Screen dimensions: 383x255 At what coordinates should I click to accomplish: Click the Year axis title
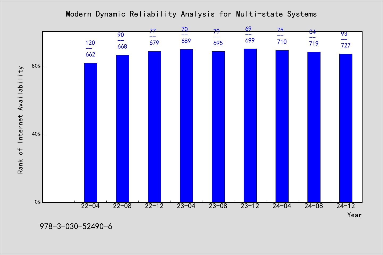354,215
